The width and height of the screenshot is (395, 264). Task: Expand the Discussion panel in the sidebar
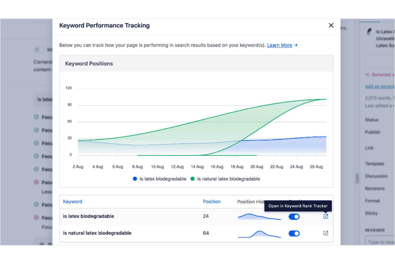[x=377, y=176]
